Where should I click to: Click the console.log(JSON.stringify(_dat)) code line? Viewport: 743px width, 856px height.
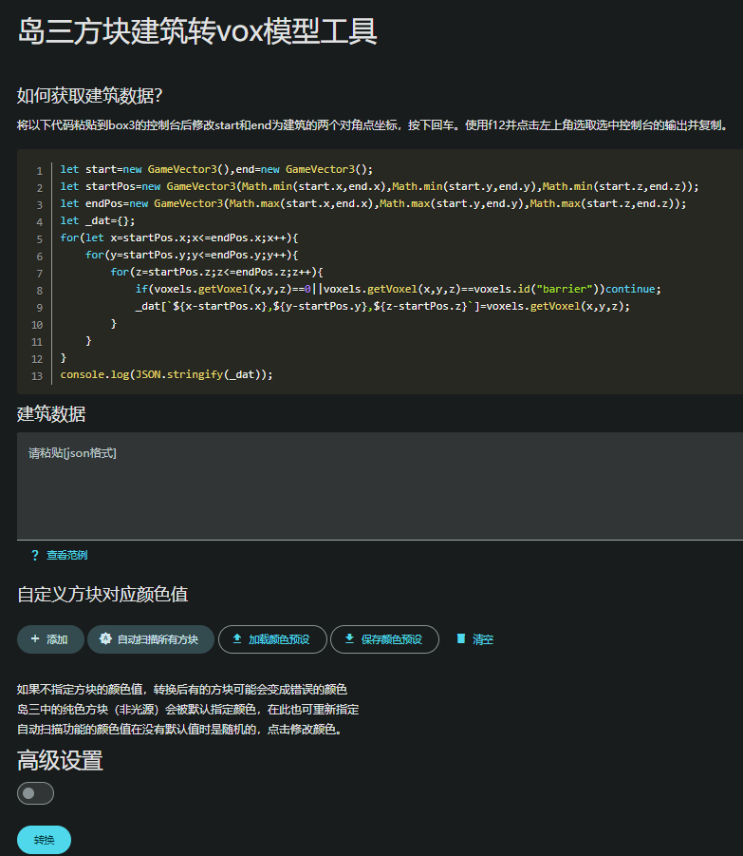[x=166, y=374]
